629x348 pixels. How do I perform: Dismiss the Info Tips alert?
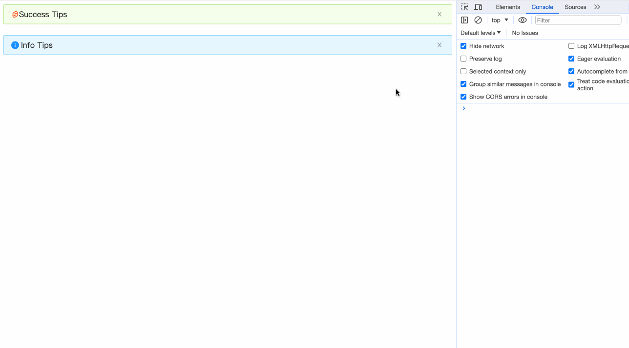440,45
